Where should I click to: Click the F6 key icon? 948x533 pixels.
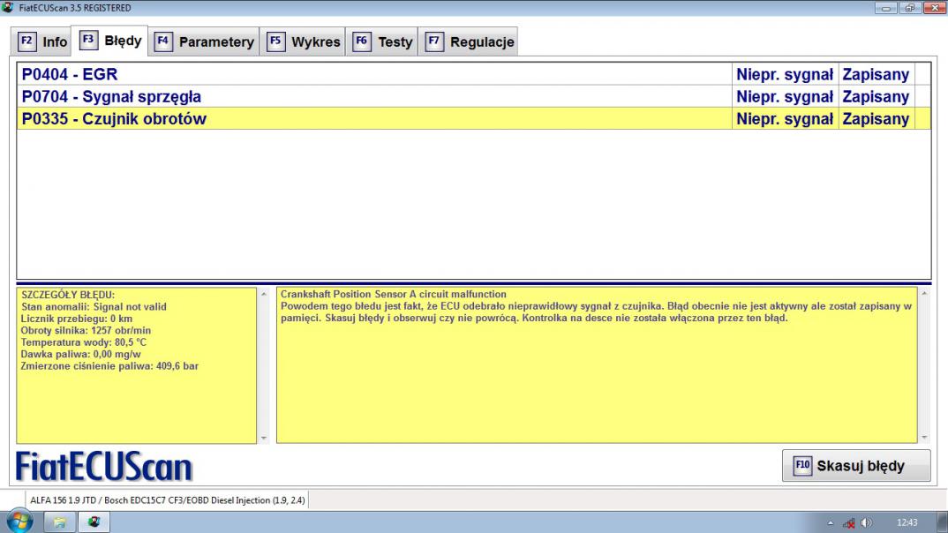362,41
